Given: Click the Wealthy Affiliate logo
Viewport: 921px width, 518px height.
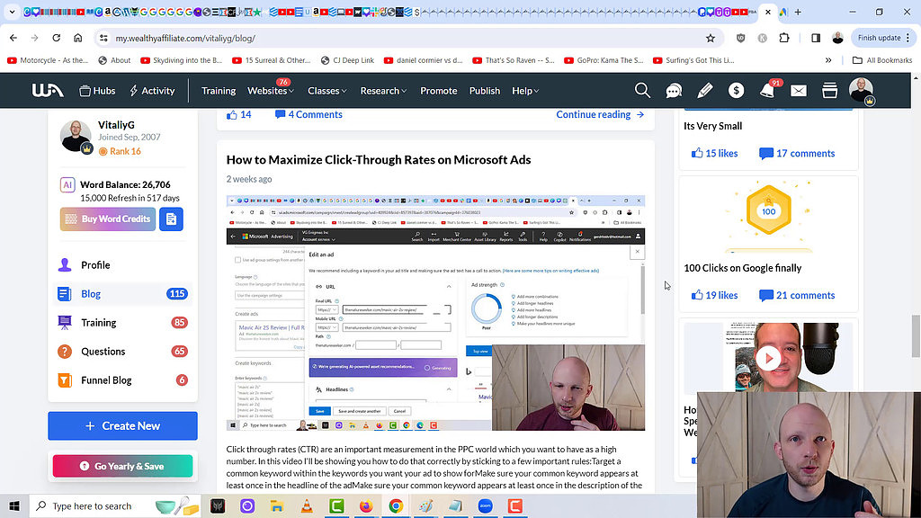Looking at the screenshot, I should click(48, 91).
